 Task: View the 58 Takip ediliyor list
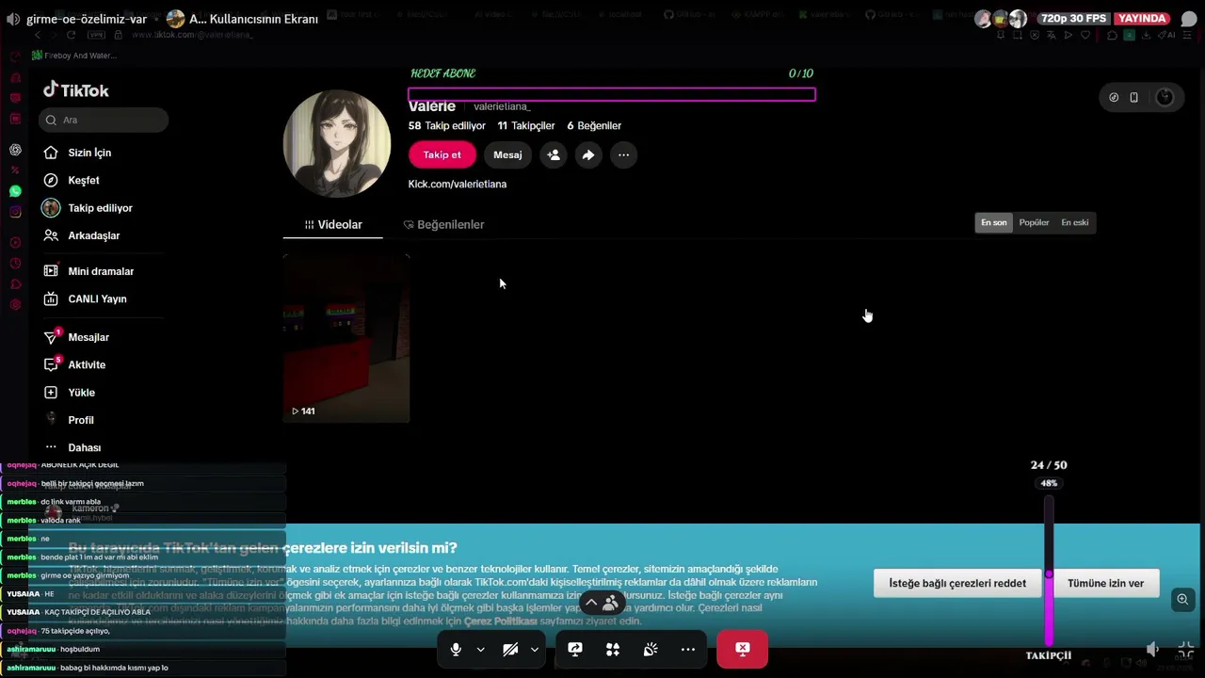447,125
